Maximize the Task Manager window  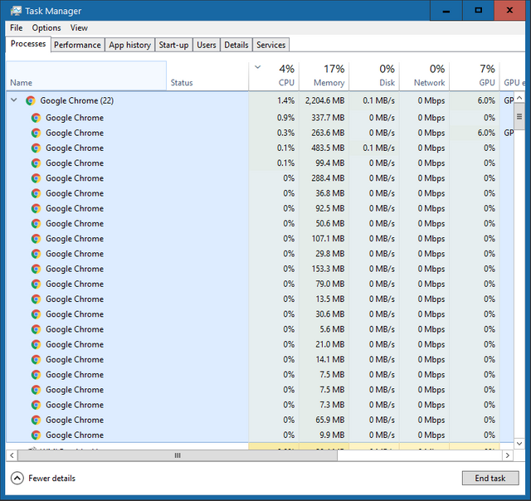478,11
